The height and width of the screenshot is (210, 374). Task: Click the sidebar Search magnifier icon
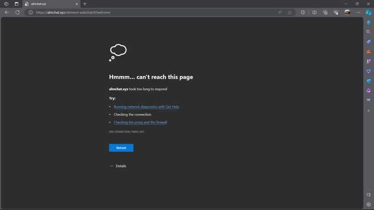pos(368,32)
